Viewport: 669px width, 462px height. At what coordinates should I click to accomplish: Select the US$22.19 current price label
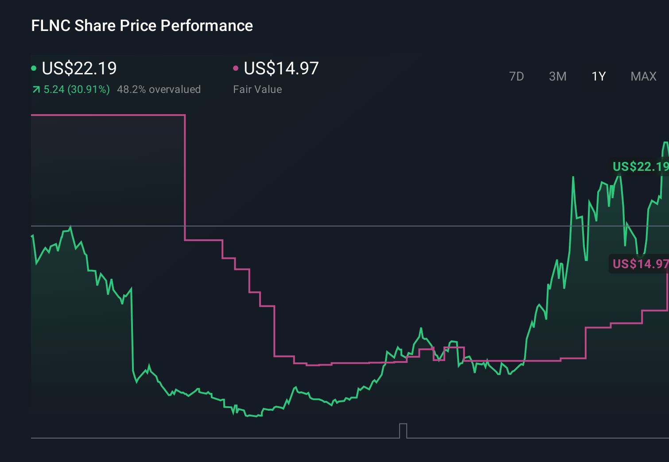pos(78,69)
